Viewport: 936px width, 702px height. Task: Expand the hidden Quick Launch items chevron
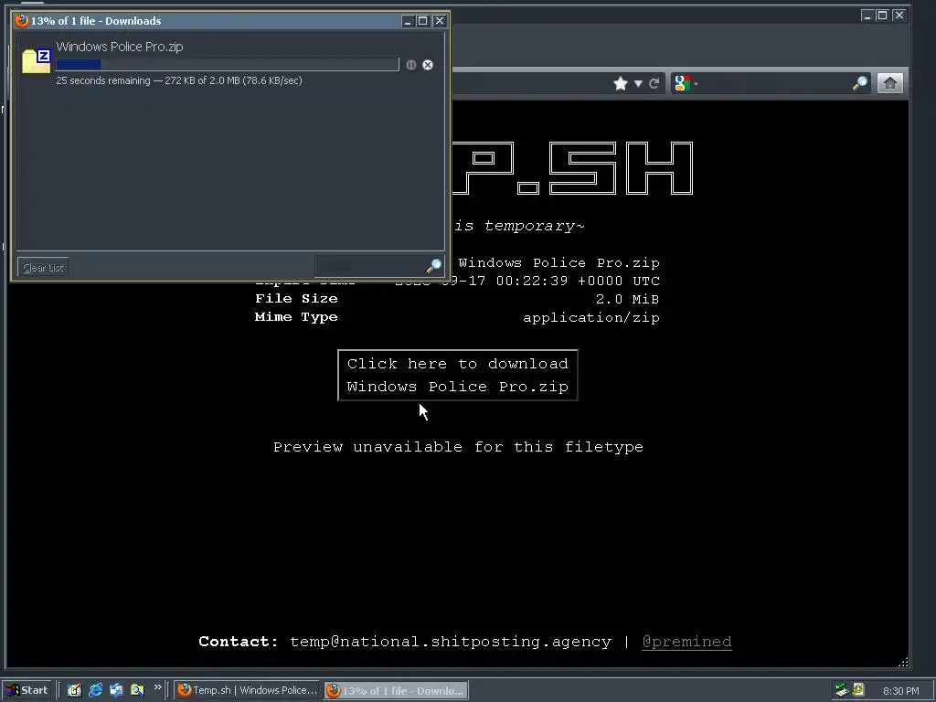(x=157, y=687)
